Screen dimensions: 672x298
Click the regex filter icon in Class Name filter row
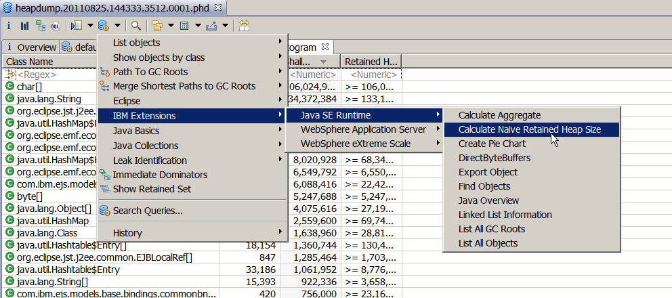click(9, 74)
